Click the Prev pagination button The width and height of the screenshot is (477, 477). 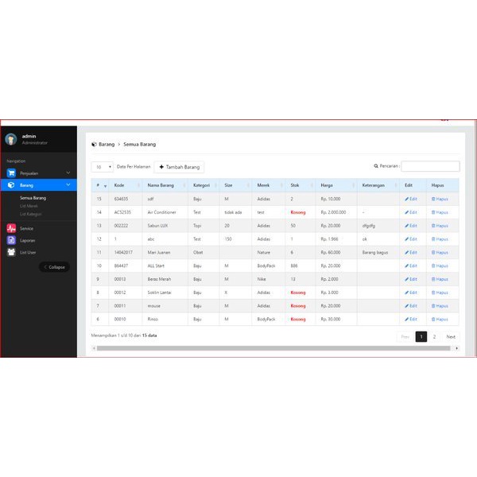point(405,337)
